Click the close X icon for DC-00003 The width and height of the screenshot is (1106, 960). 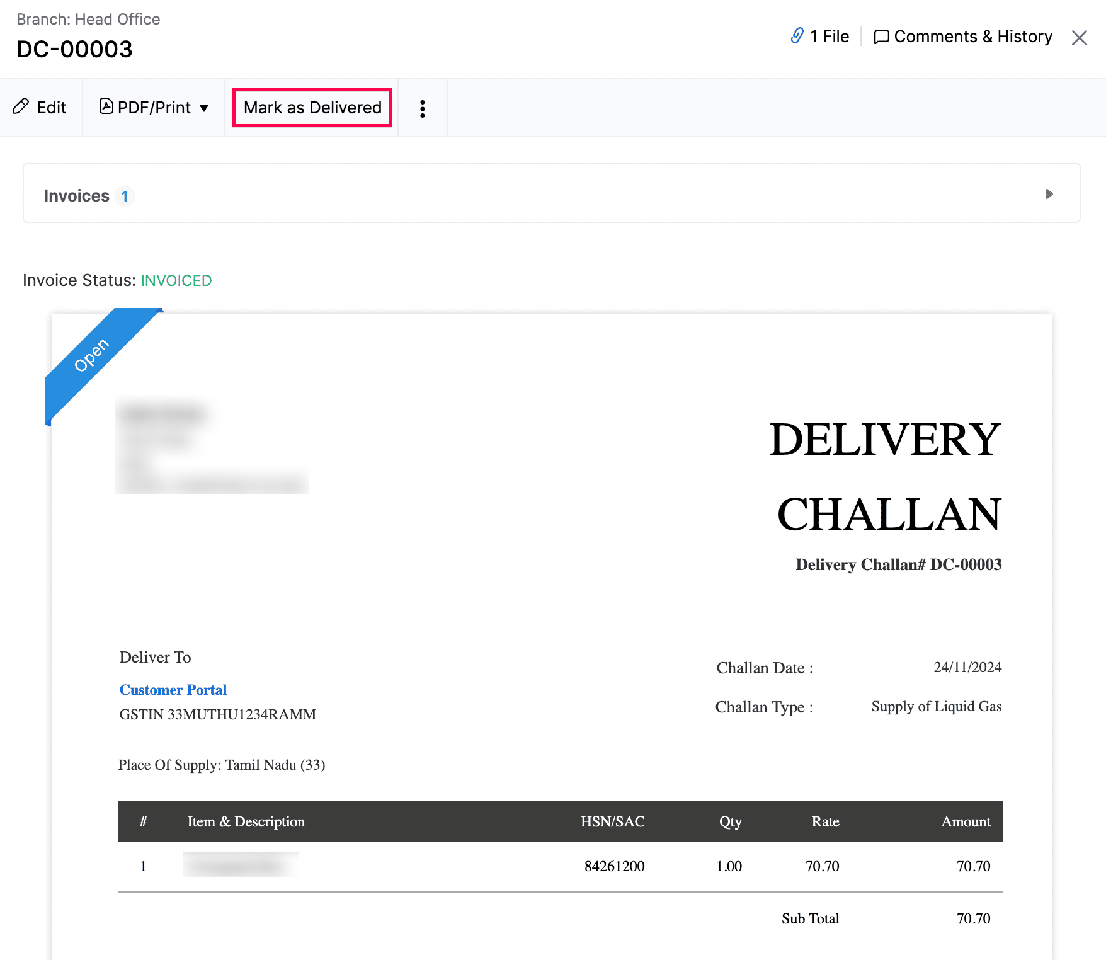(x=1079, y=38)
